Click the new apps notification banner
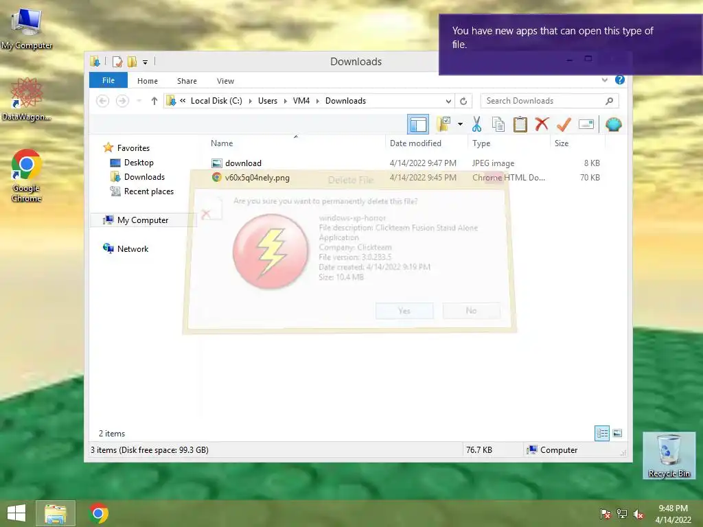The image size is (703, 527). pos(571,45)
